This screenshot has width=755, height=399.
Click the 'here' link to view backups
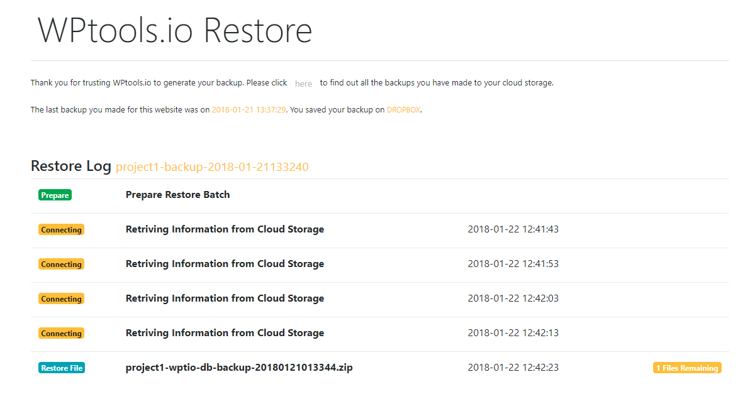(x=303, y=84)
